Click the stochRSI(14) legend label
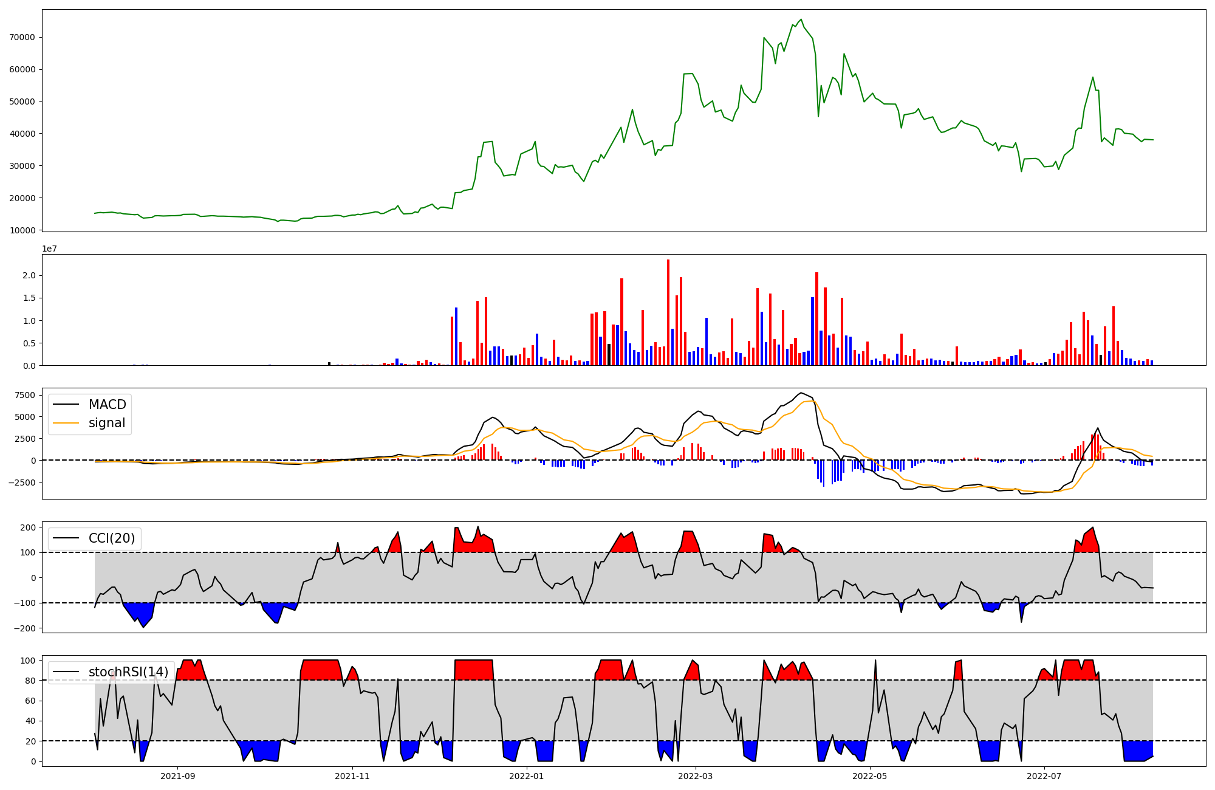Viewport: 1215px width, 790px height. point(128,672)
